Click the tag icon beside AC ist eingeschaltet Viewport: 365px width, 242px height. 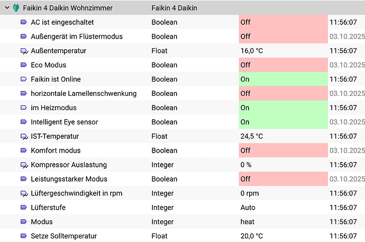point(23,22)
